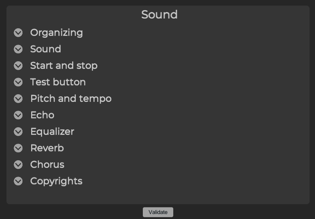This screenshot has height=219, width=315.
Task: Click the Equalizer chevron icon
Action: tap(18, 132)
